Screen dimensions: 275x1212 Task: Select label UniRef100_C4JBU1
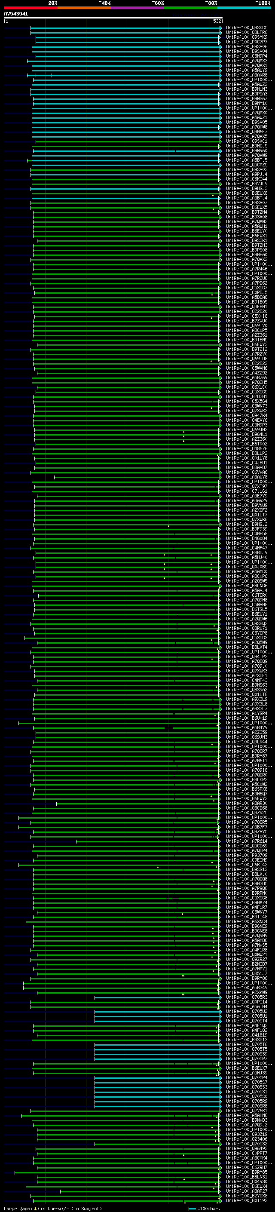pyautogui.click(x=247, y=463)
